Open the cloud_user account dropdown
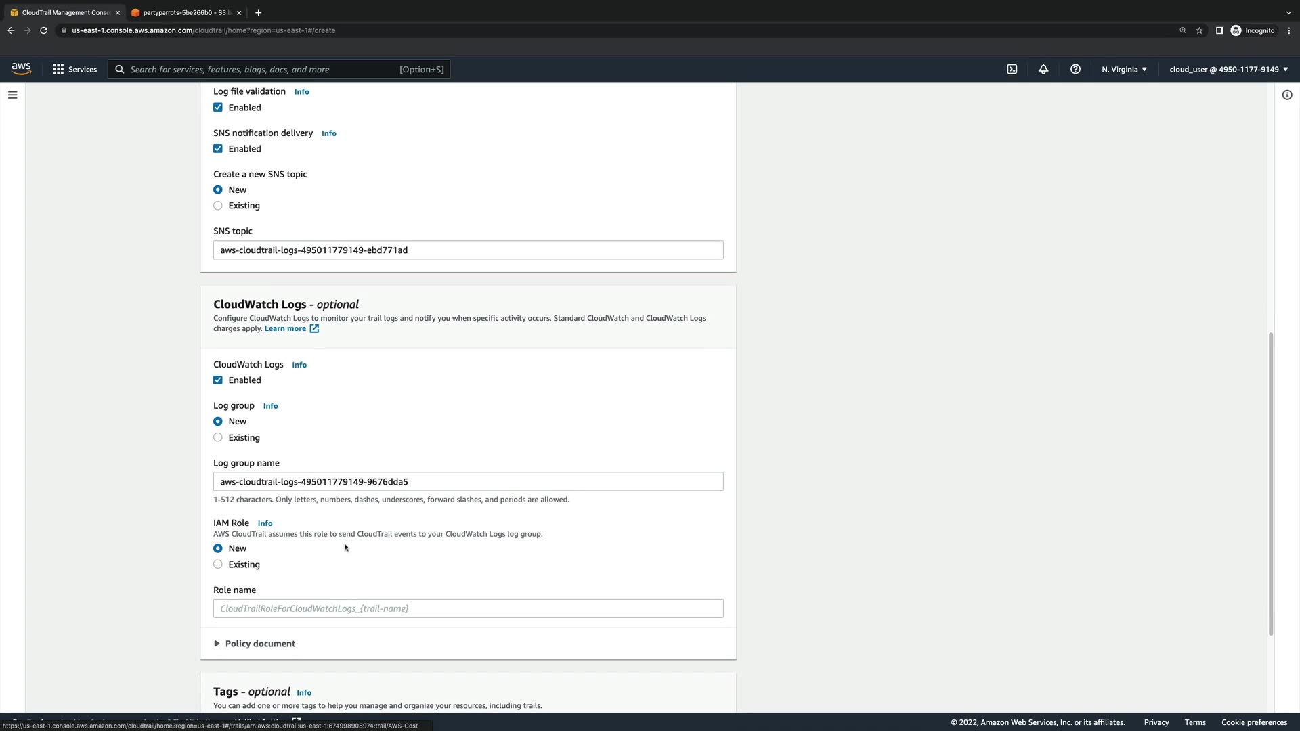1300x731 pixels. coord(1228,69)
